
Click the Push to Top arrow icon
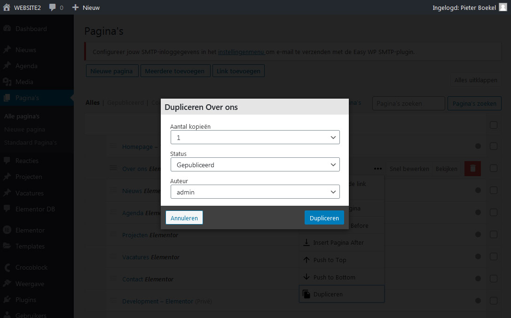tap(306, 260)
